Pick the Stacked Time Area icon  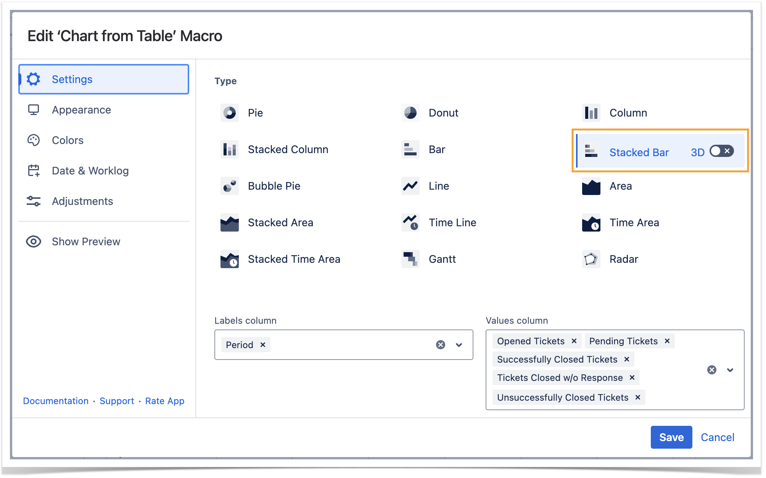click(x=229, y=259)
